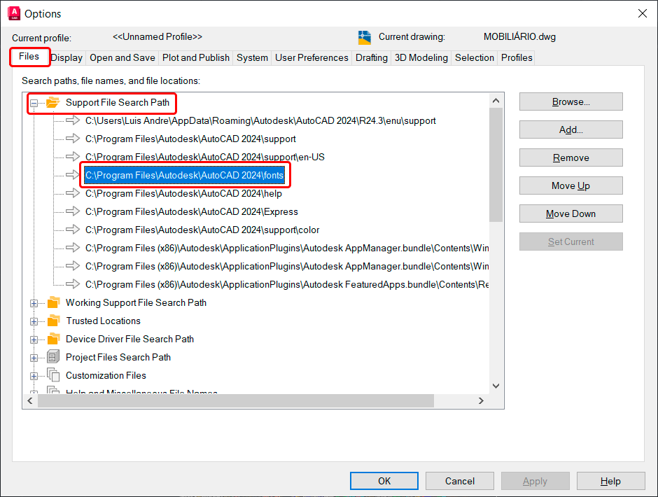Expand the Device Driver File Search Path node

34,339
